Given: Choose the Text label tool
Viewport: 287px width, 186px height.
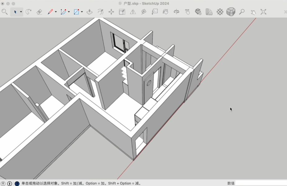Looking at the screenshot, I should tap(155, 12).
